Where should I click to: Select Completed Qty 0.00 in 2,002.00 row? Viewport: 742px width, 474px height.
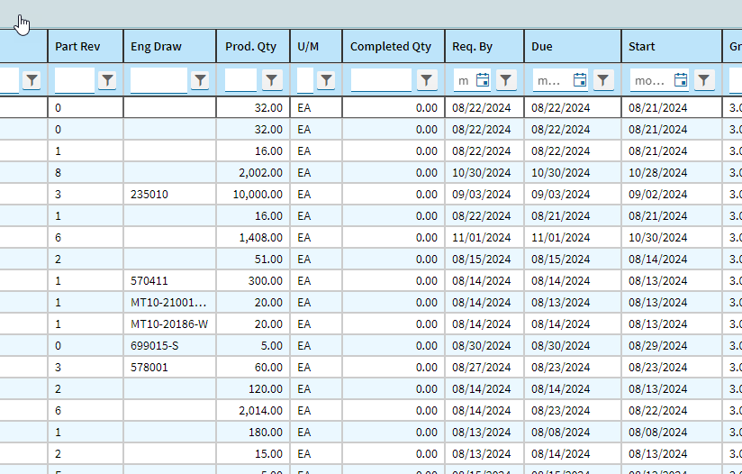pos(394,173)
